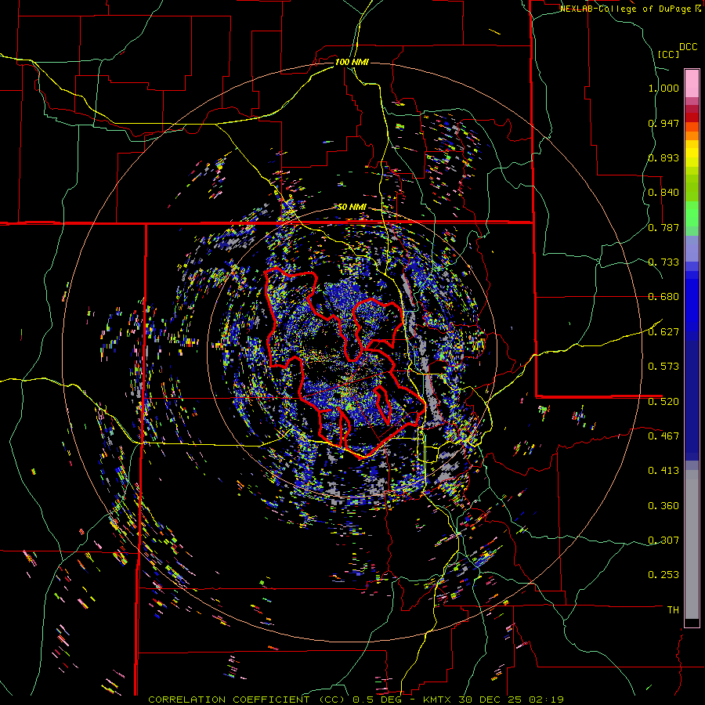Click the 0.787 scale value
Viewport: 705px width, 705px height.
(663, 227)
